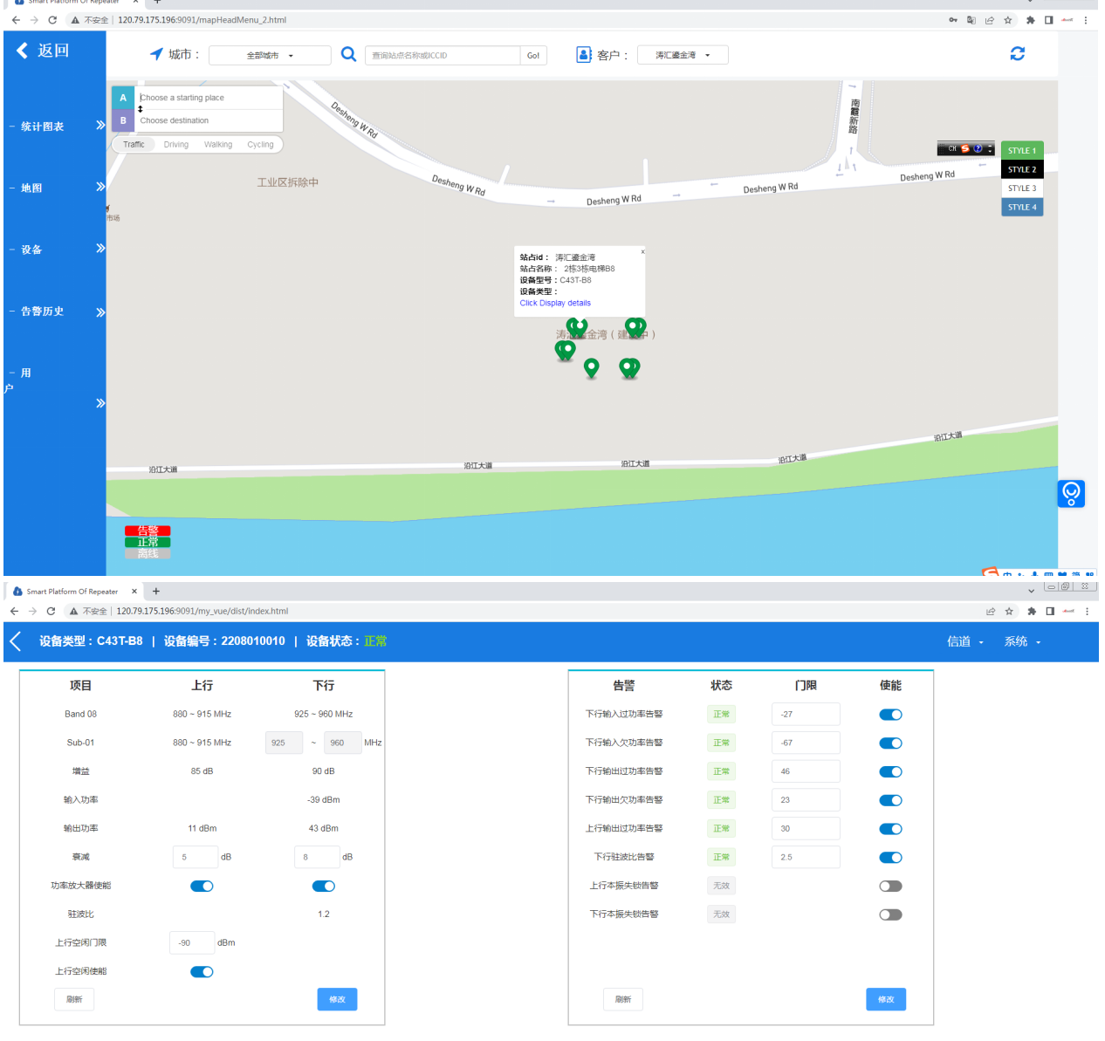Select the Driving travel mode tab

pos(175,145)
